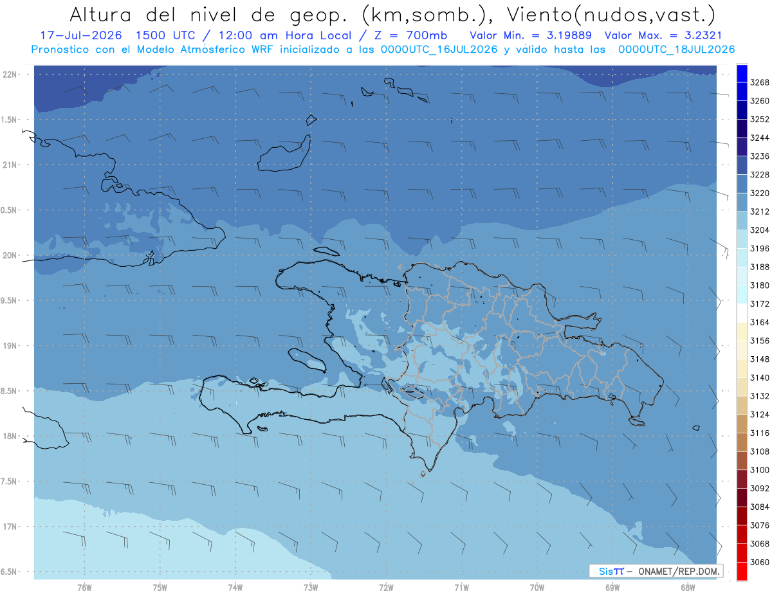Click the 73W longitude label
This screenshot has width=772, height=596.
311,587
